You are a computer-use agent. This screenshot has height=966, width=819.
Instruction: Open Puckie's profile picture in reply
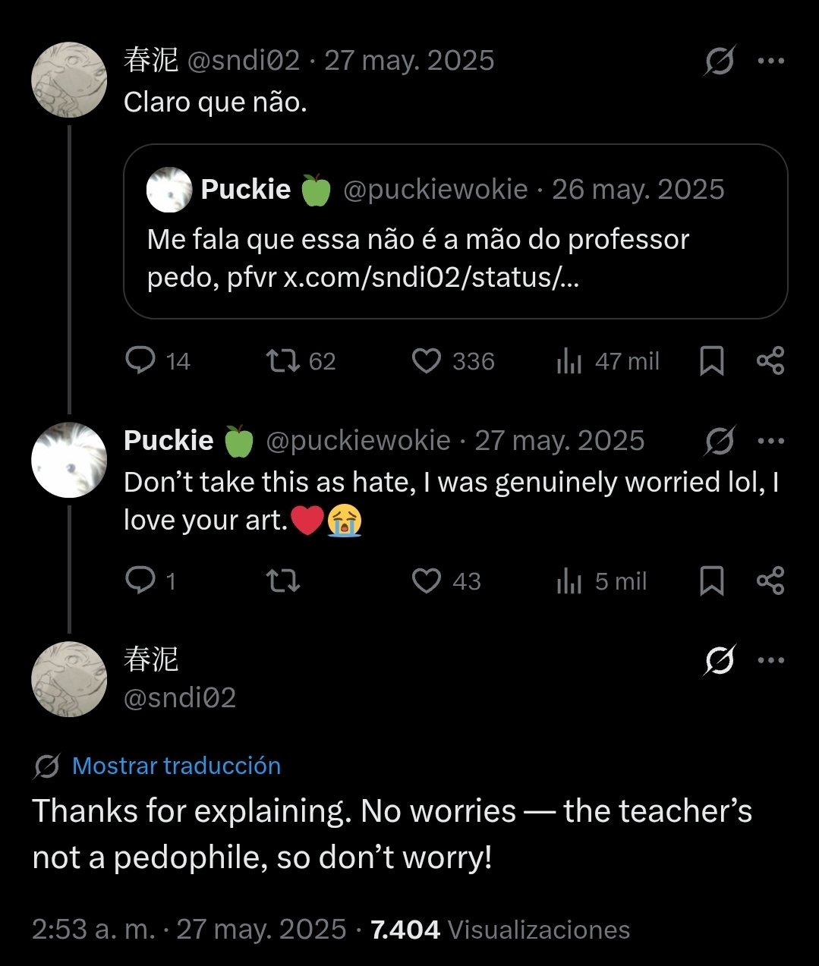point(69,460)
